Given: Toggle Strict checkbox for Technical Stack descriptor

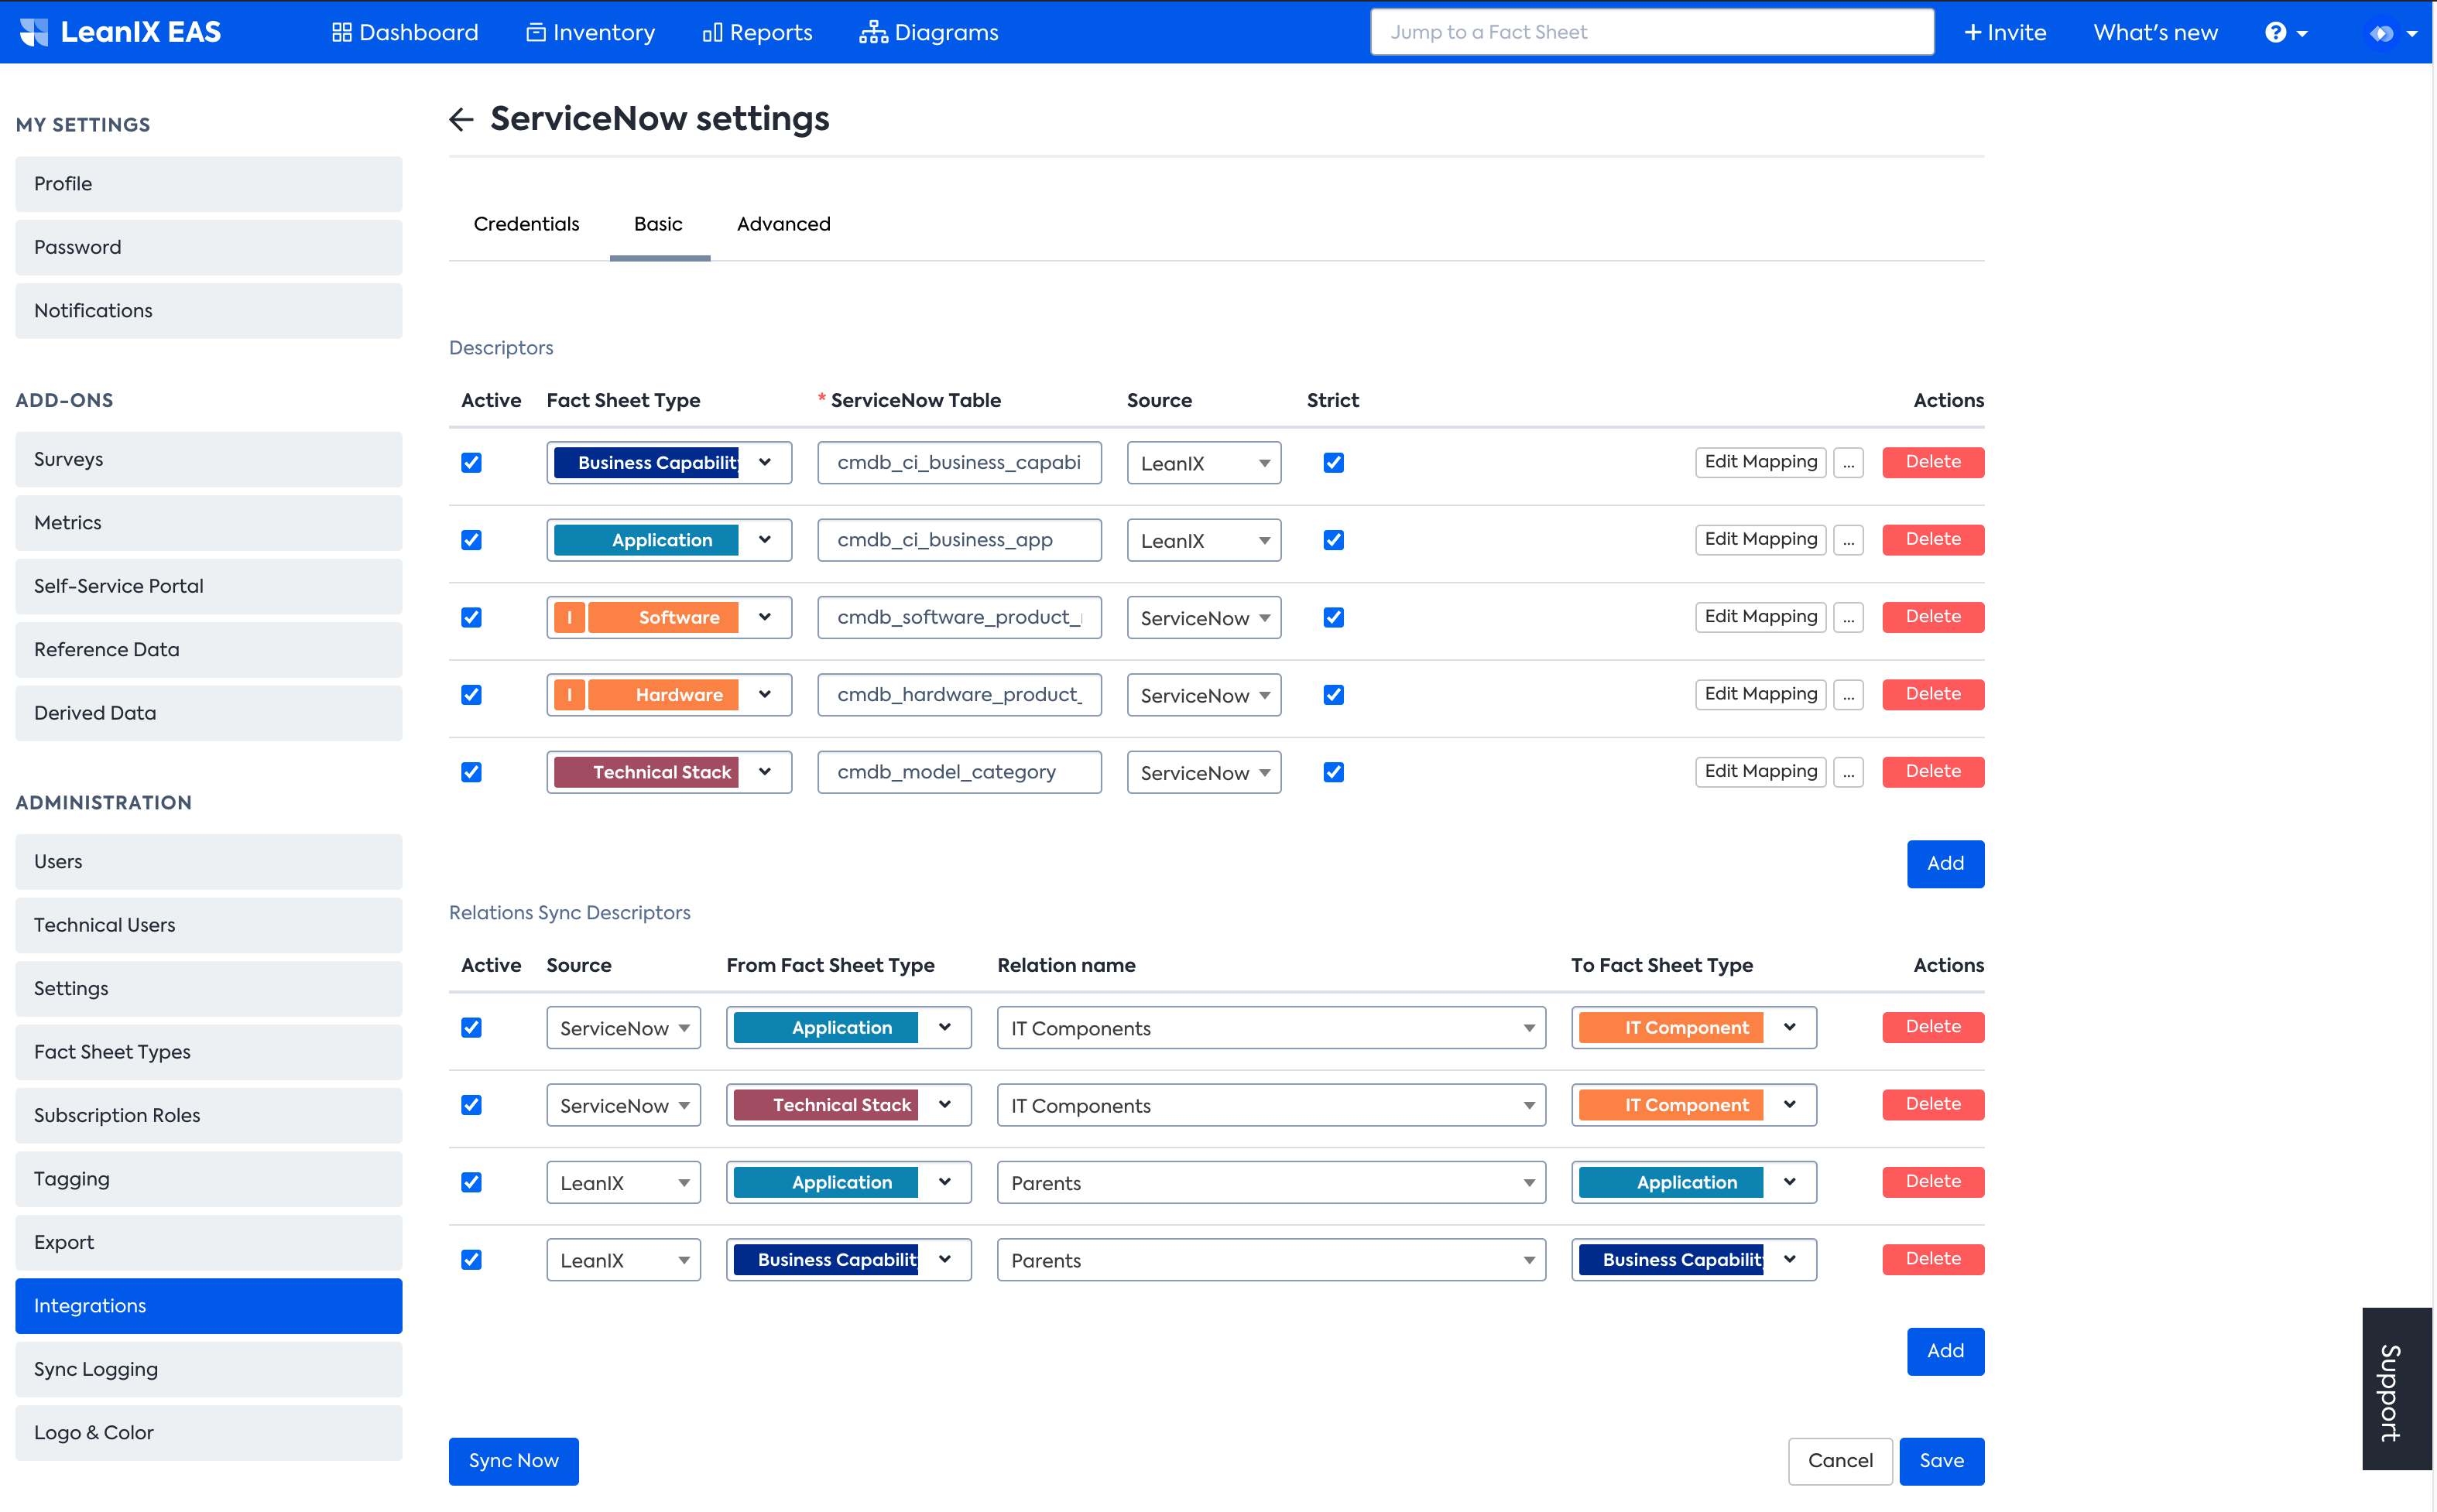Looking at the screenshot, I should (x=1334, y=772).
